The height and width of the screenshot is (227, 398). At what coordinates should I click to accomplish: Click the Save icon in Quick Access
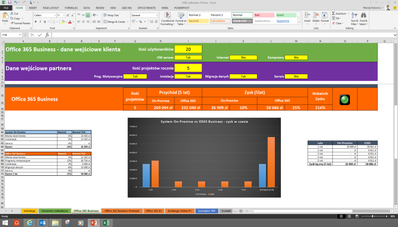10,2
